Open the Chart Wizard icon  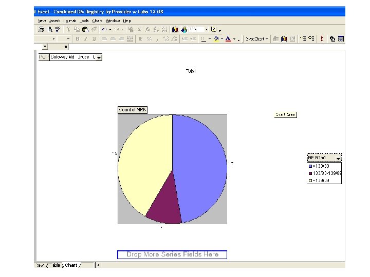(175, 29)
